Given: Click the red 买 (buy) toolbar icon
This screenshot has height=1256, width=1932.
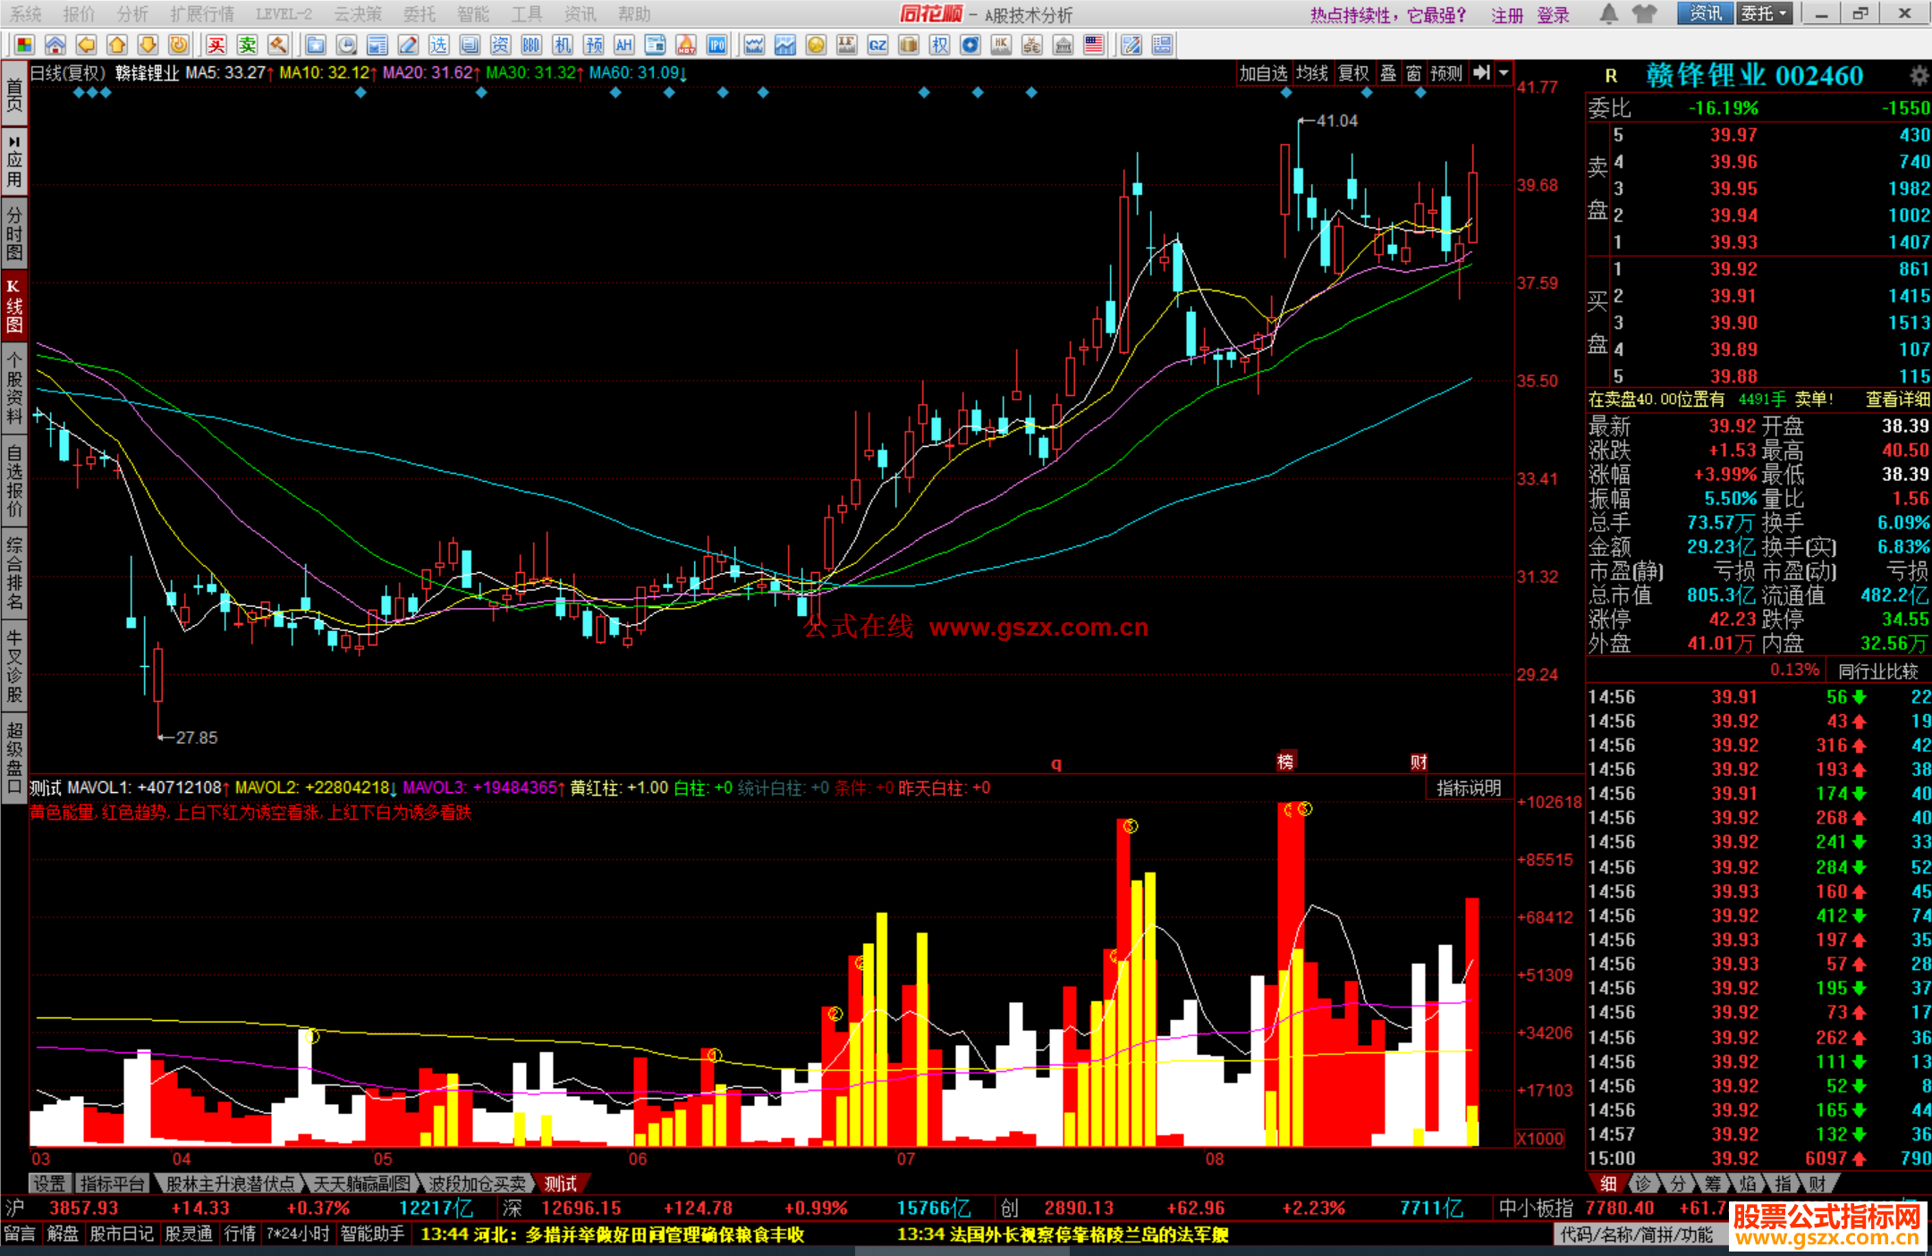Looking at the screenshot, I should pyautogui.click(x=216, y=45).
